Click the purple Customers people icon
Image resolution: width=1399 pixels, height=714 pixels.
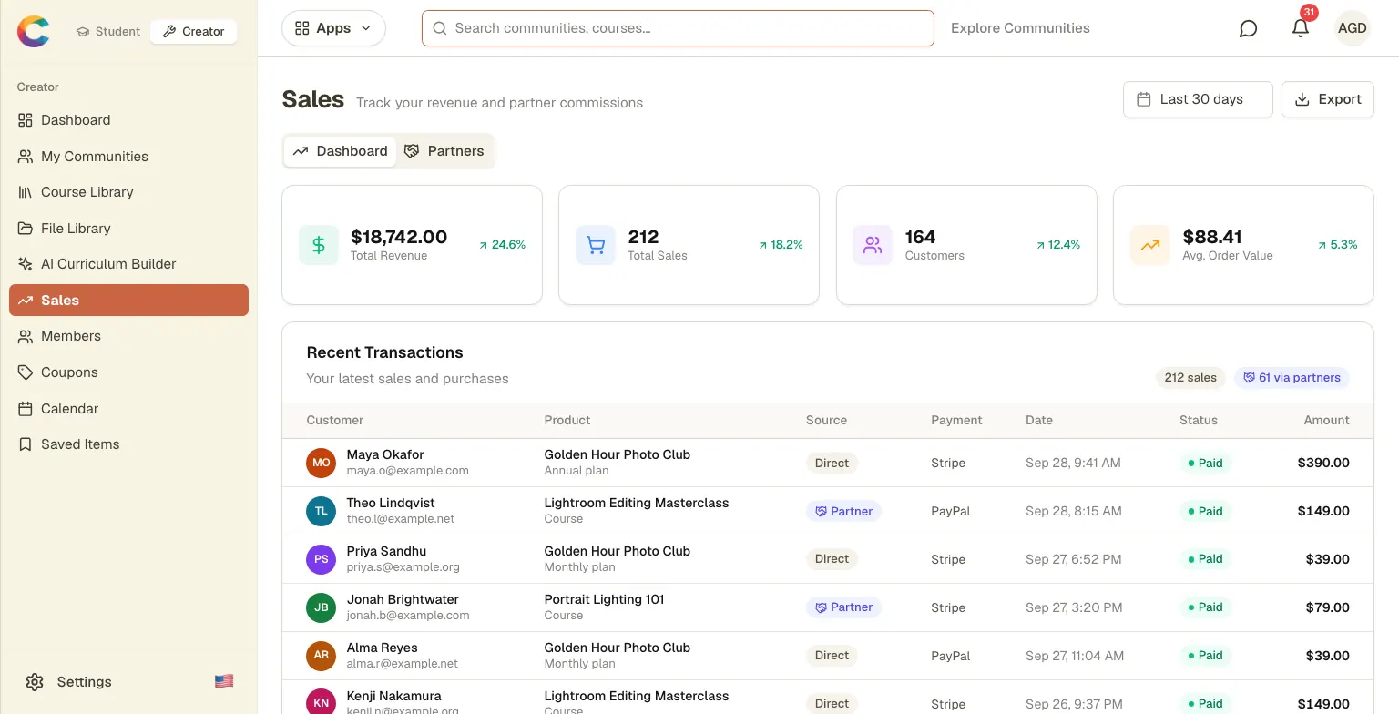coord(873,245)
